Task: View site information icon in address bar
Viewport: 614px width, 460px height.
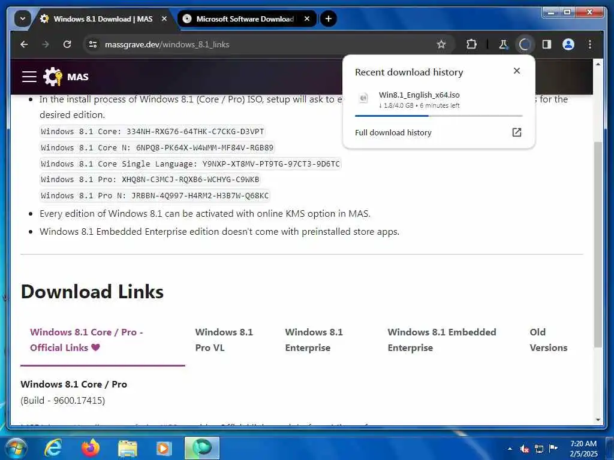Action: click(x=93, y=44)
